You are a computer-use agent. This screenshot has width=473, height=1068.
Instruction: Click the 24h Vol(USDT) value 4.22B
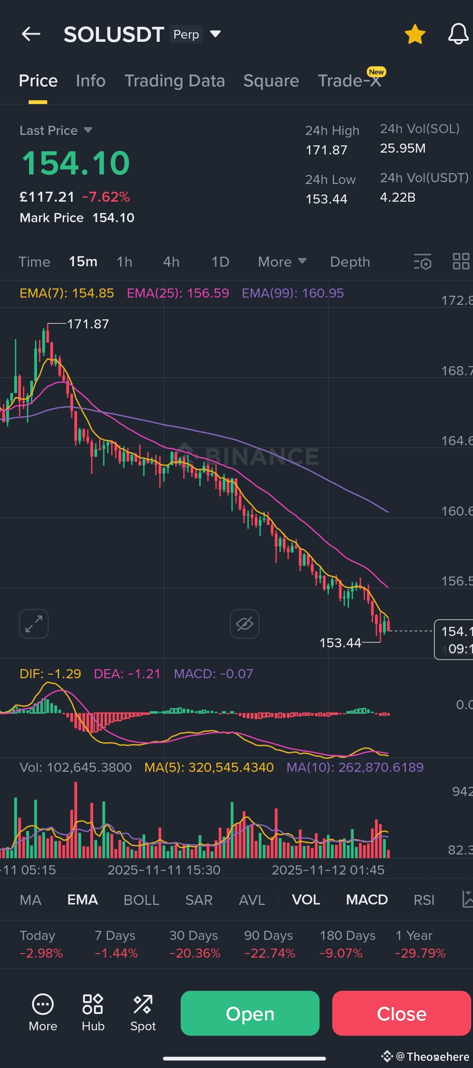398,197
